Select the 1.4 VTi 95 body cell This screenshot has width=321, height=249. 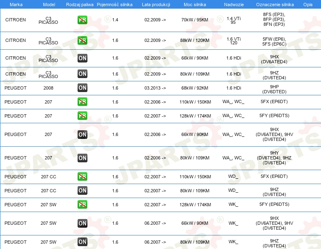pyautogui.click(x=234, y=20)
